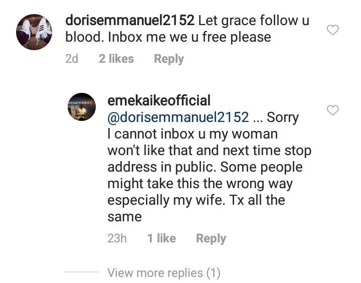
Task: Visit the dorisemmanuel2152 username at comment start
Action: pyautogui.click(x=130, y=21)
